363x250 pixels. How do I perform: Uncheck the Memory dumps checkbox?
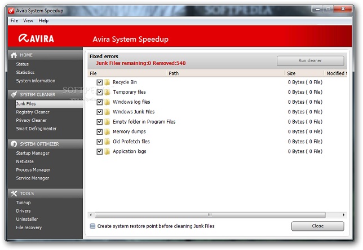(100, 131)
